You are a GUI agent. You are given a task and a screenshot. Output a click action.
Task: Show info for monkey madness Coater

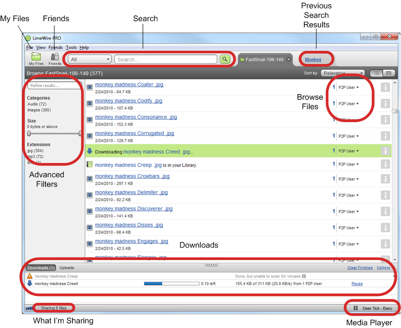(x=385, y=87)
